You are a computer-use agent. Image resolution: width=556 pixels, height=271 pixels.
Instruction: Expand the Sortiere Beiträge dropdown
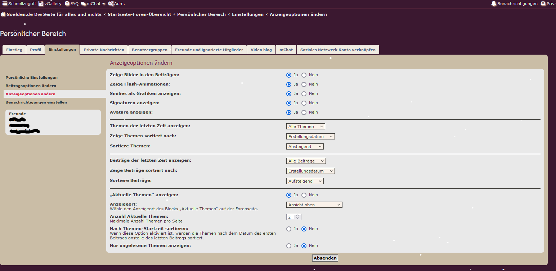305,181
